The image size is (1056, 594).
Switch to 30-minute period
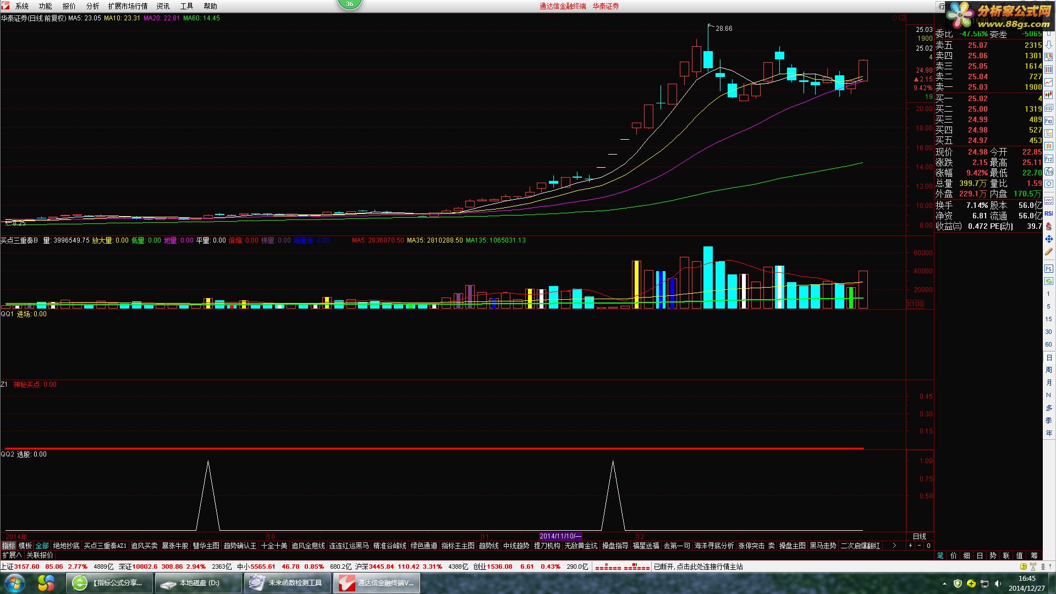pos(1049,332)
